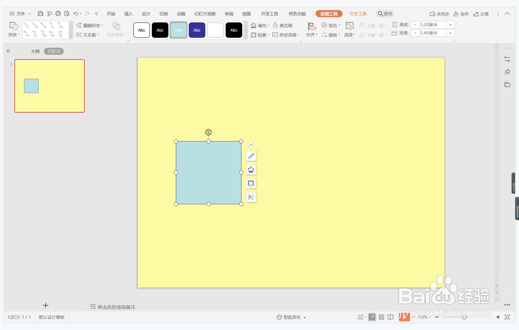Open slide sorter grid view icon
Screen dimensions: 519x330
[x=381, y=317]
